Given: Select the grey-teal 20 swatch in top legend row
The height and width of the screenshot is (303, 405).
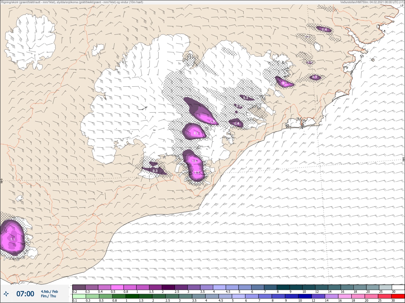Looking at the screenshot, I should click(373, 287).
